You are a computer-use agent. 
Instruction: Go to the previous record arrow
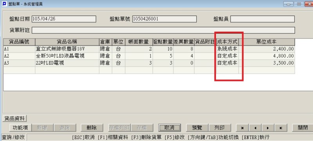tap(255, 128)
